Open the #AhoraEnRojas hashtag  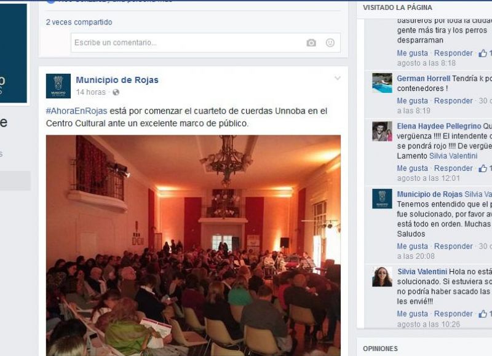point(76,111)
